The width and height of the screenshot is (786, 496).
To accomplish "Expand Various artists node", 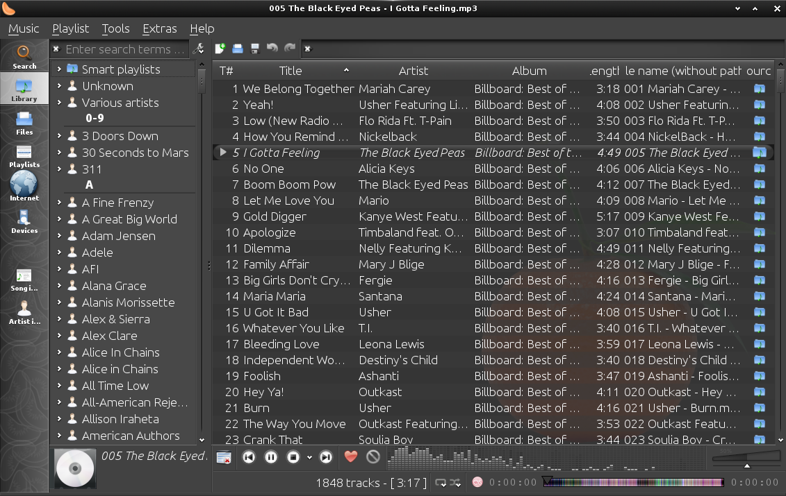I will click(59, 103).
